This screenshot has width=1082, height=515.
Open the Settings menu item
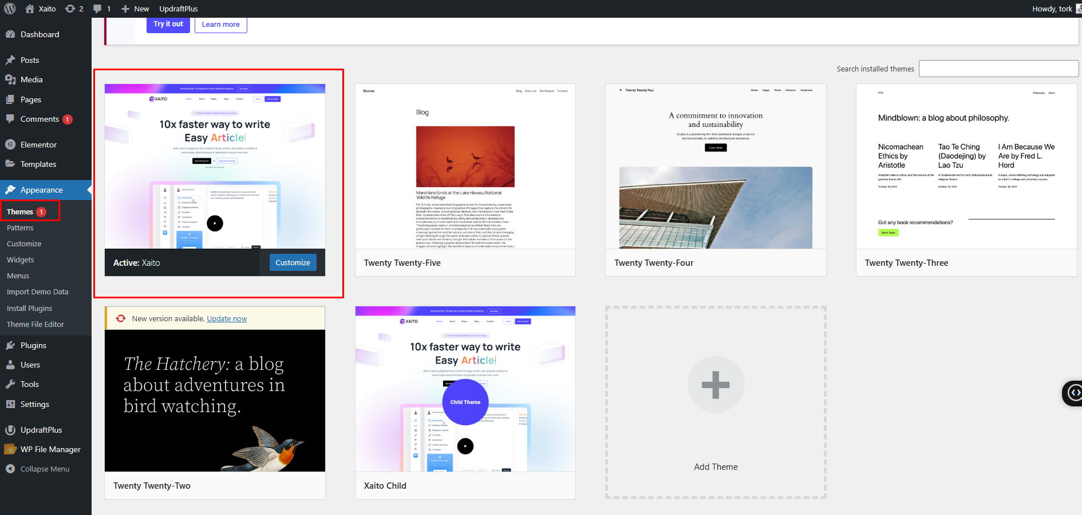(34, 404)
